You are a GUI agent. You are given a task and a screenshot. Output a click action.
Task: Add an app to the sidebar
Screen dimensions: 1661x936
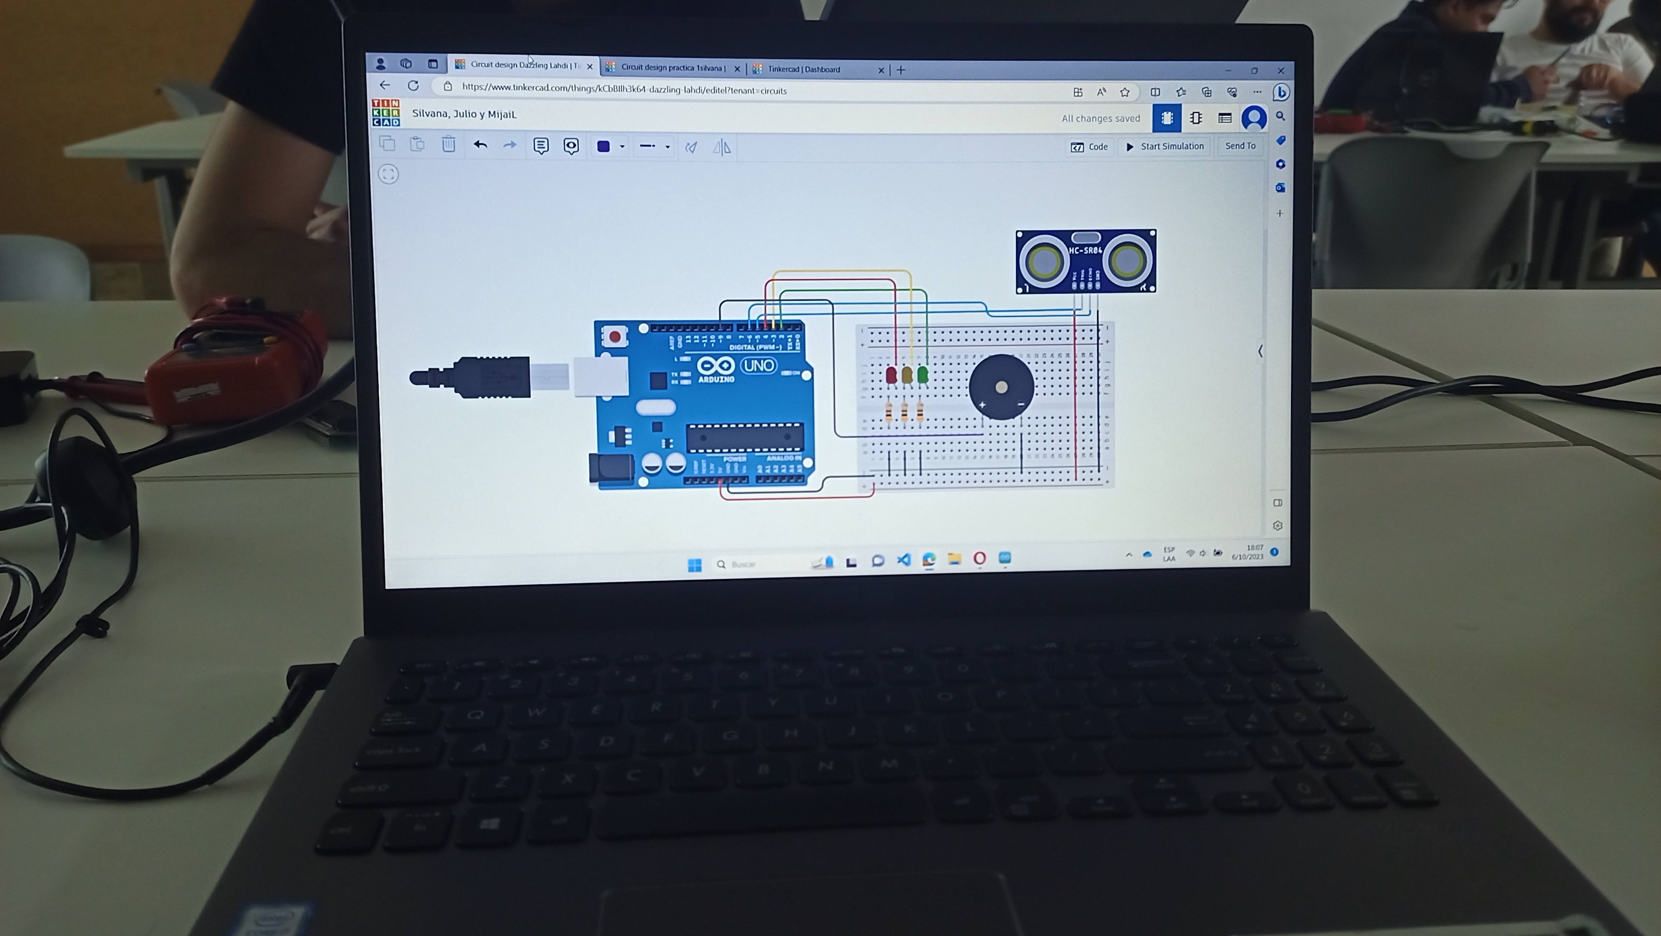[x=1280, y=214]
